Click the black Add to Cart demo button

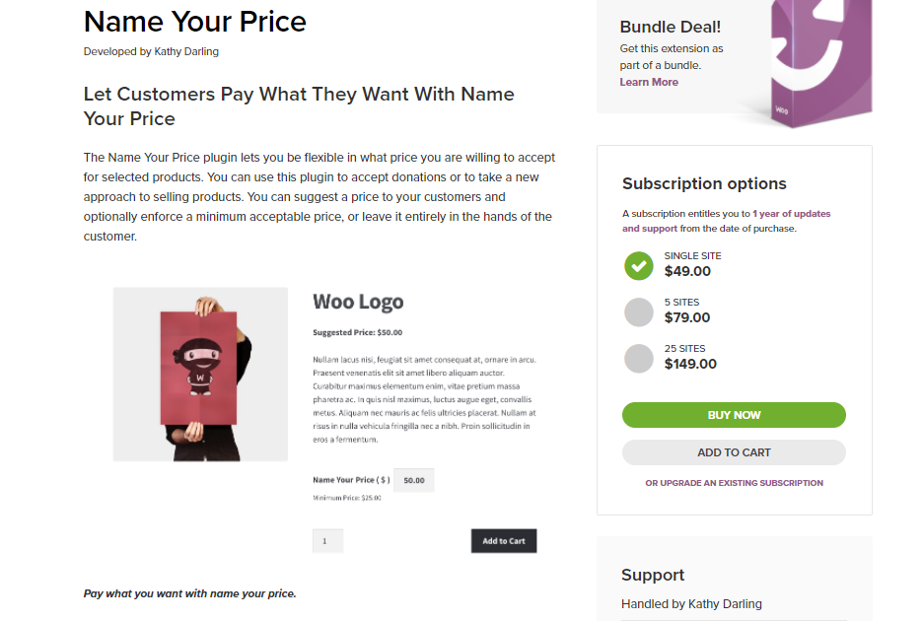tap(504, 541)
